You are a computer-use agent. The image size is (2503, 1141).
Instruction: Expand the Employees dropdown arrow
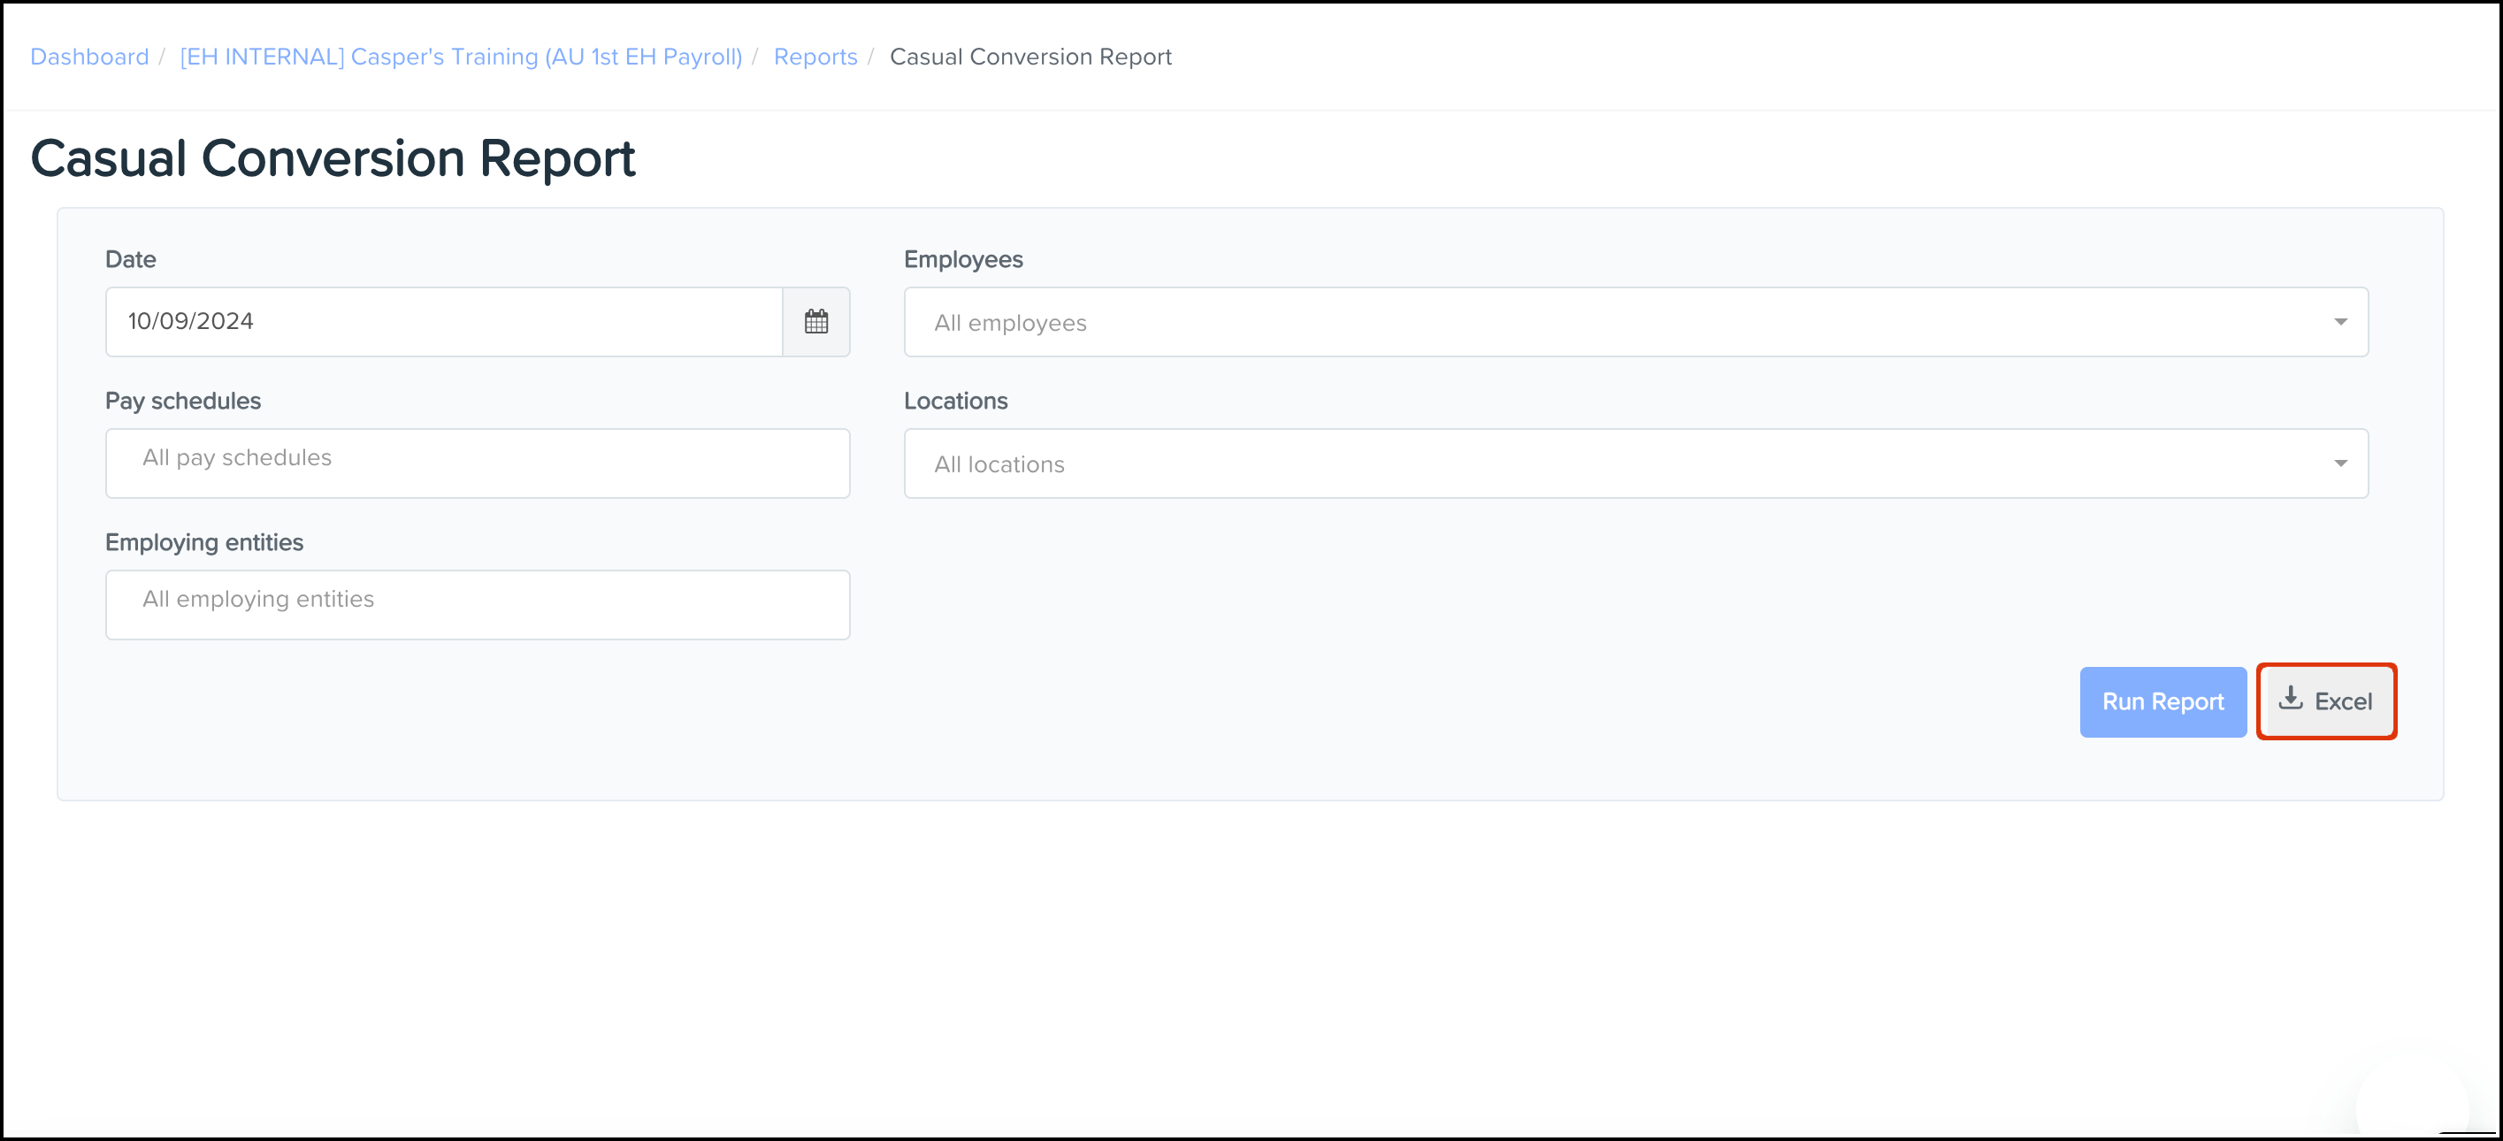pos(2339,322)
